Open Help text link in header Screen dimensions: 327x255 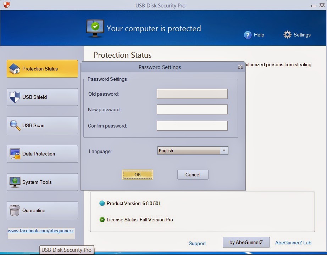259,35
